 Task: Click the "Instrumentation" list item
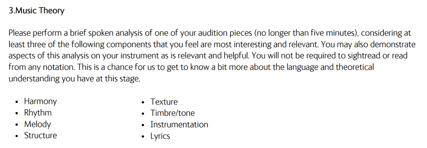(179, 125)
